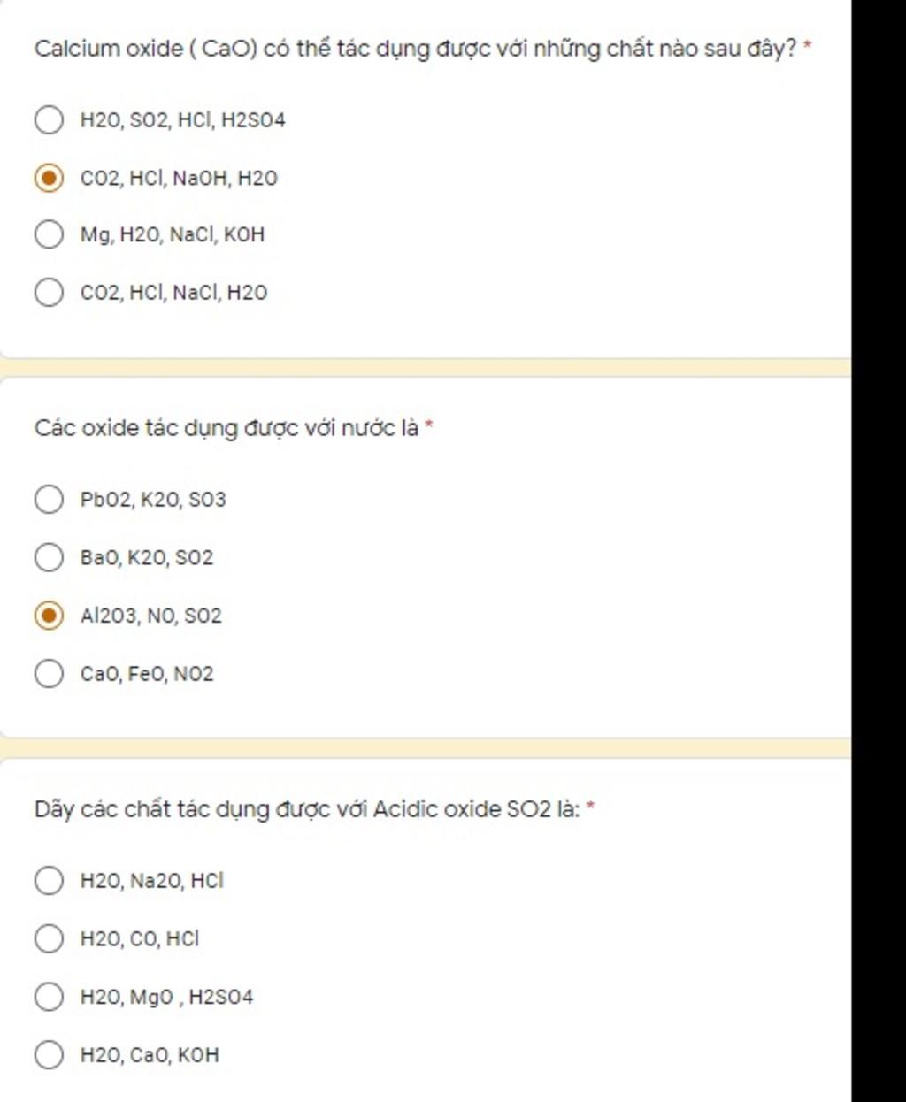This screenshot has width=906, height=1102.
Task: Select BaO, K2O, SO2 option
Action: point(49,557)
